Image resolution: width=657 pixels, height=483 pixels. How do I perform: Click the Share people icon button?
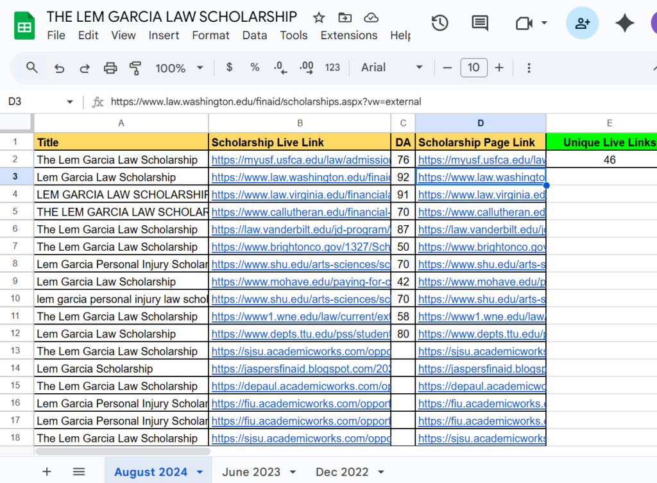pos(582,23)
